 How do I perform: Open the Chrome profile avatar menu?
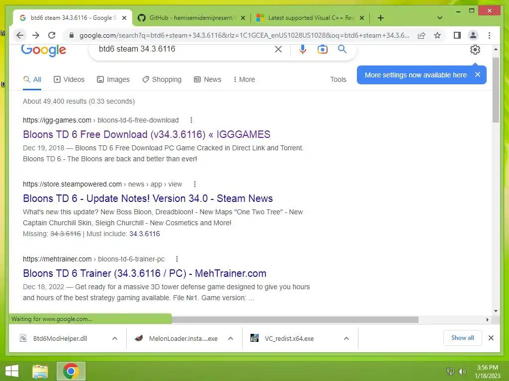(x=473, y=35)
